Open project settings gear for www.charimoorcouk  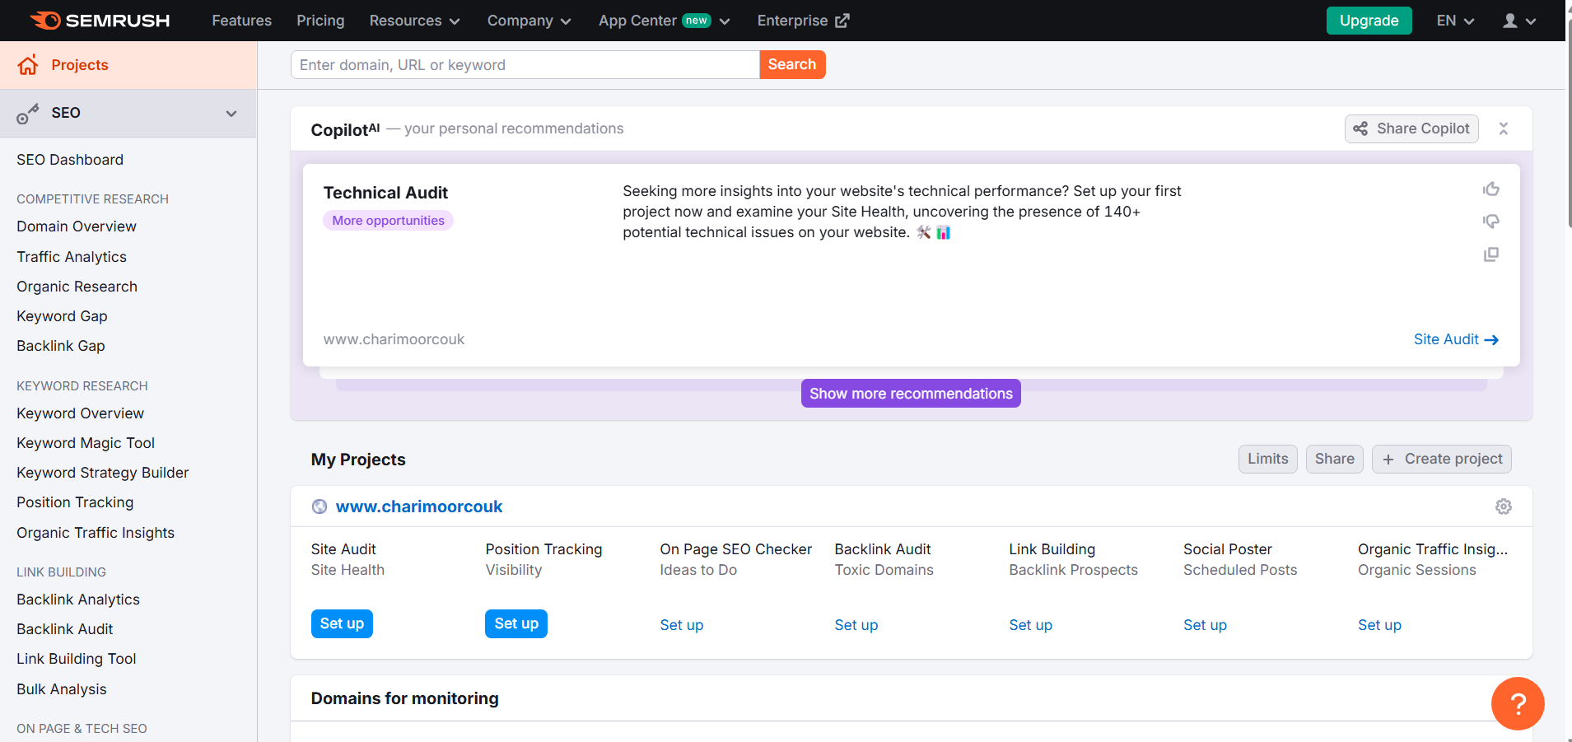point(1503,506)
